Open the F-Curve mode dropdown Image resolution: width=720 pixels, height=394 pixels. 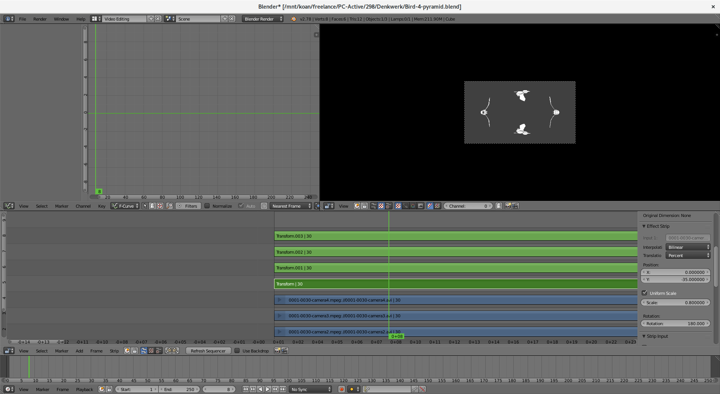coord(125,206)
